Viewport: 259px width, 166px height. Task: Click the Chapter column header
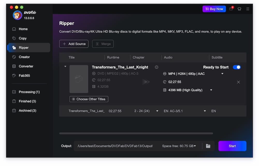coord(138,57)
